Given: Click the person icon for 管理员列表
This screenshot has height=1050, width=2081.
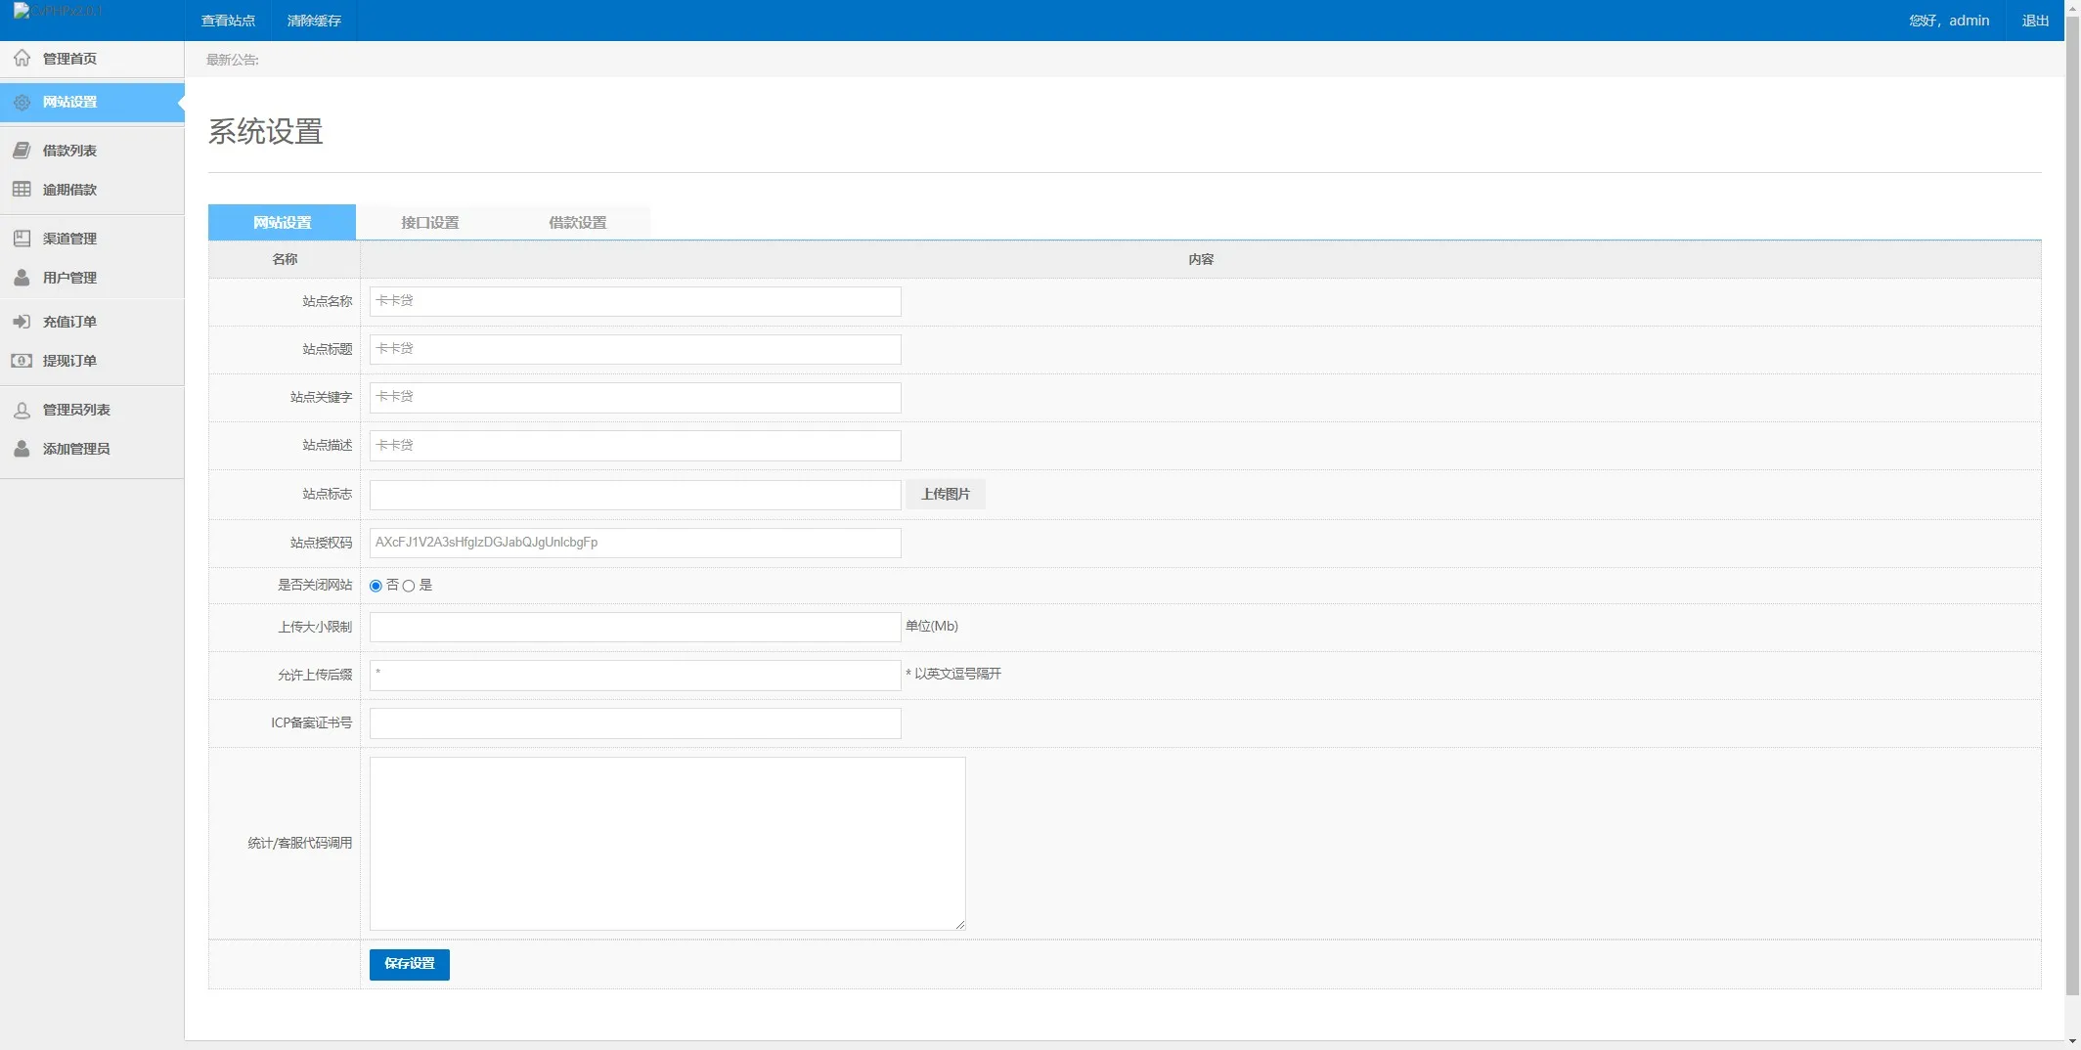Looking at the screenshot, I should point(22,411).
